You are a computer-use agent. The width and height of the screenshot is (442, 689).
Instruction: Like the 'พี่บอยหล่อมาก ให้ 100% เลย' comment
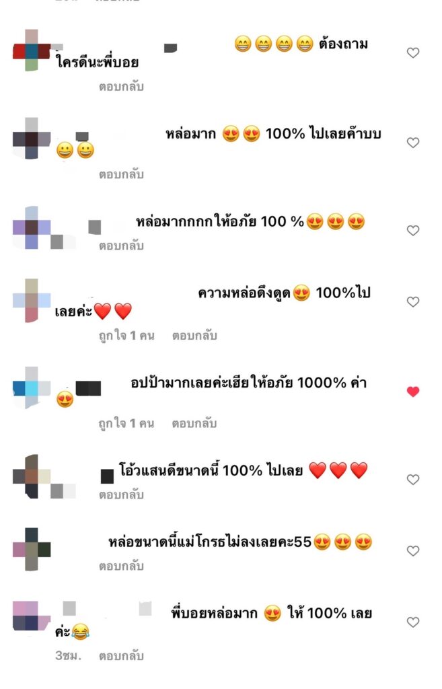pos(412,622)
